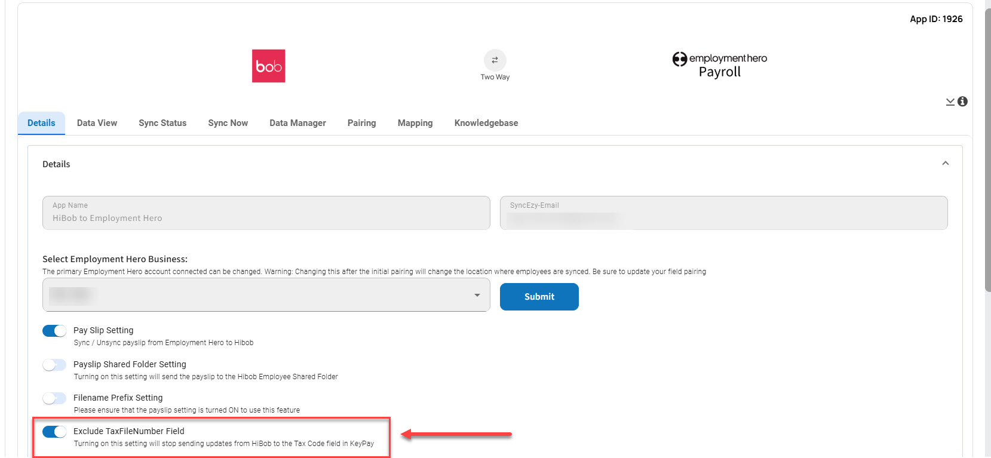Click the info icon below the App ID

click(x=962, y=102)
